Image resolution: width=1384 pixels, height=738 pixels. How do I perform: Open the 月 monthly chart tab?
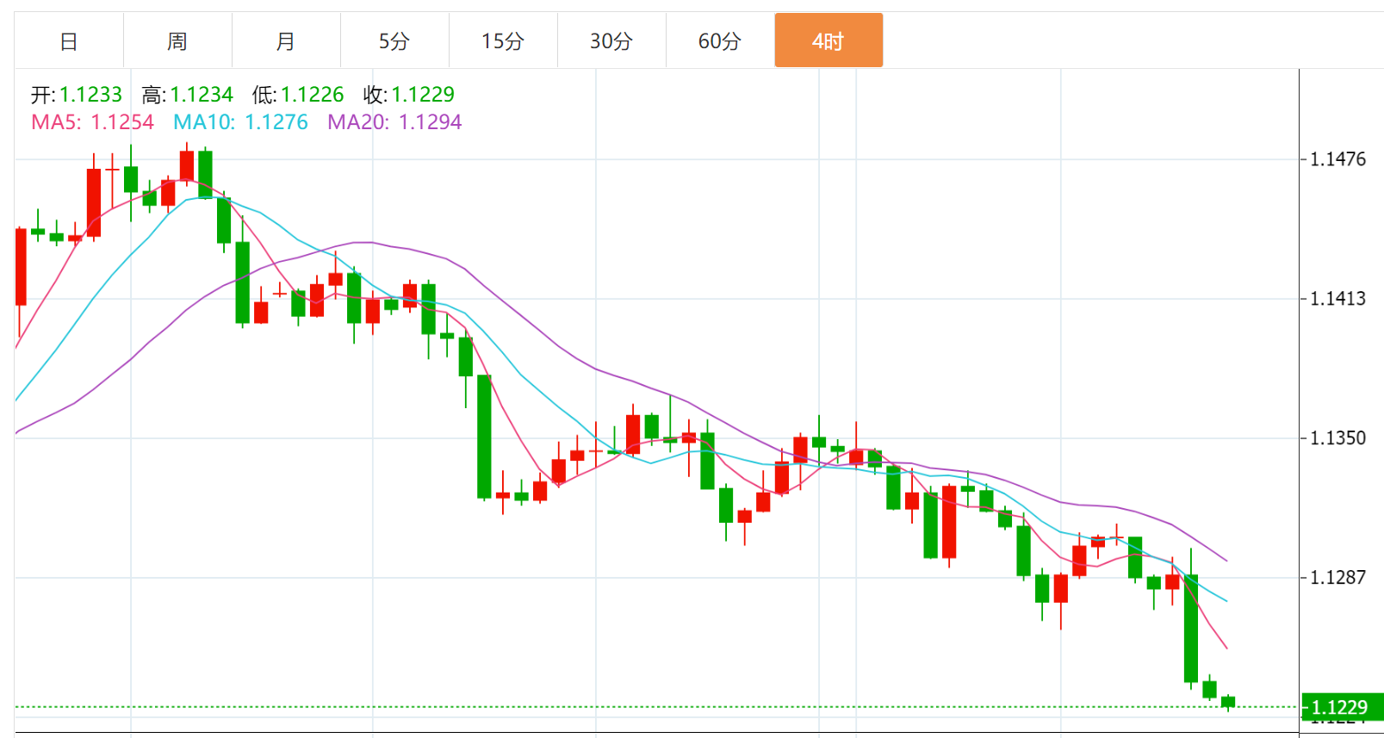click(286, 40)
